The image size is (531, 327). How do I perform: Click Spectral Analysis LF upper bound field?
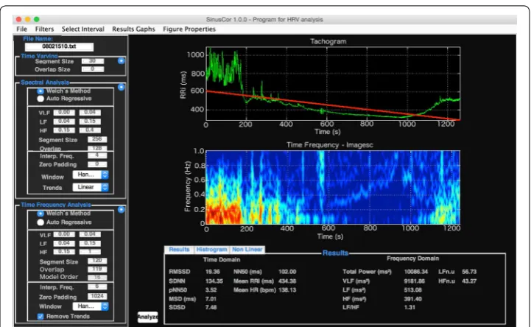point(90,122)
